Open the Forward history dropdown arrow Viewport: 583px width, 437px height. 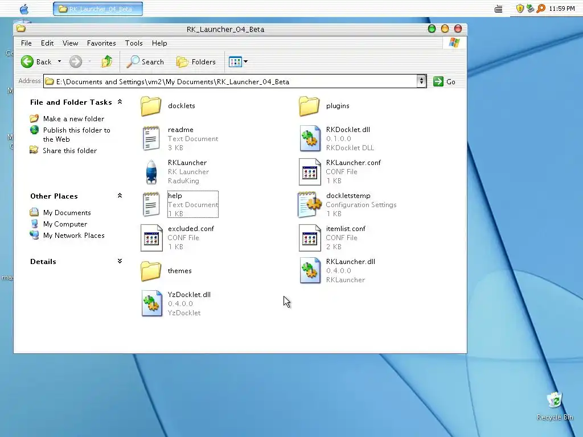tap(89, 61)
